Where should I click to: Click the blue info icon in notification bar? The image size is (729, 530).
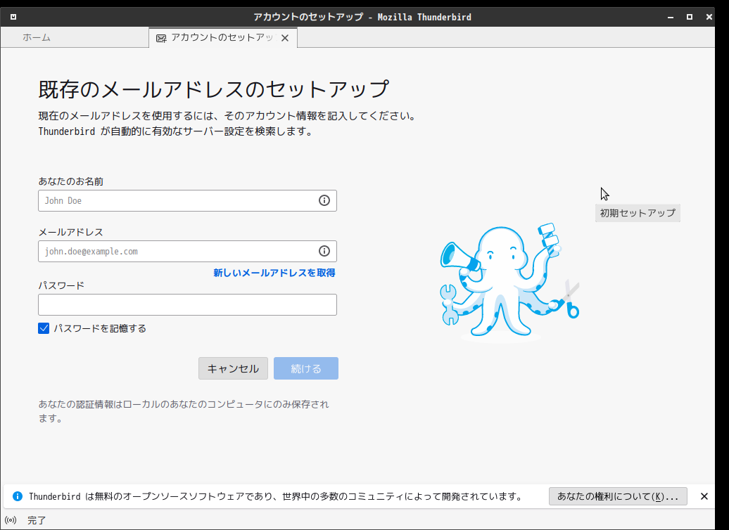[18, 496]
